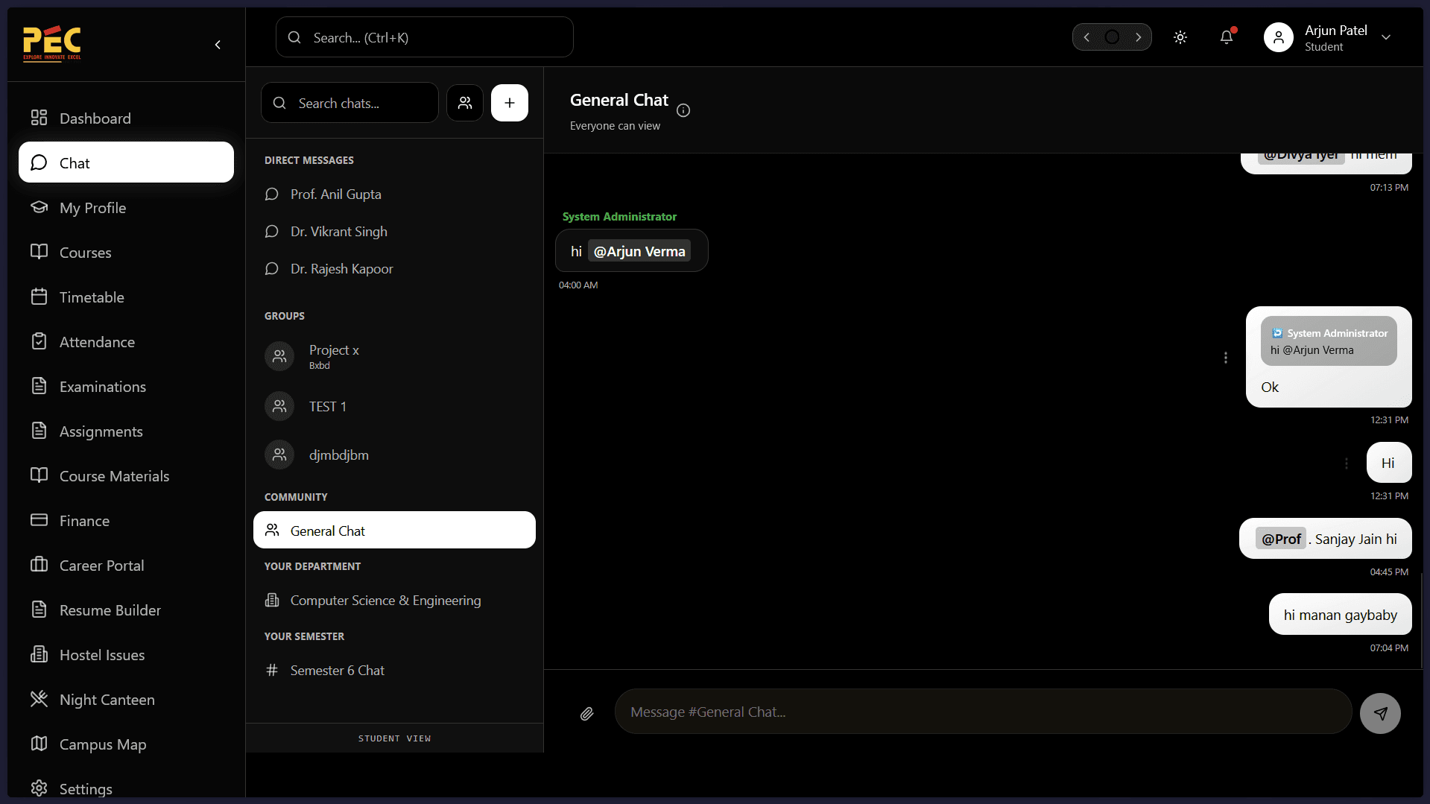Click the PEC logo in top left
Screen dimensions: 1430x804
pyautogui.click(x=51, y=43)
